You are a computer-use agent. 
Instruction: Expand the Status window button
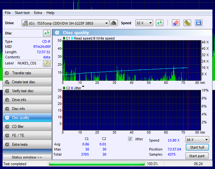[x=27, y=157]
